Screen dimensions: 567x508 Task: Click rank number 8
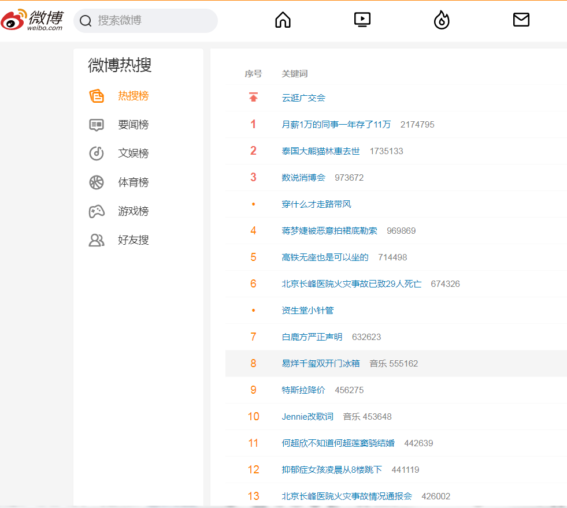(253, 363)
